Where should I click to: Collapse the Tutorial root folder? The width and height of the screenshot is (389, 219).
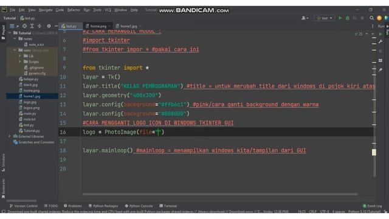pyautogui.click(x=10, y=33)
